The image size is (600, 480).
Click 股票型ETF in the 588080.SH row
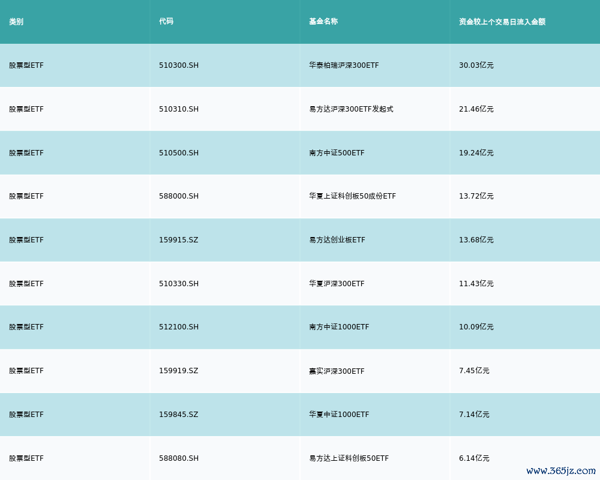[26, 458]
